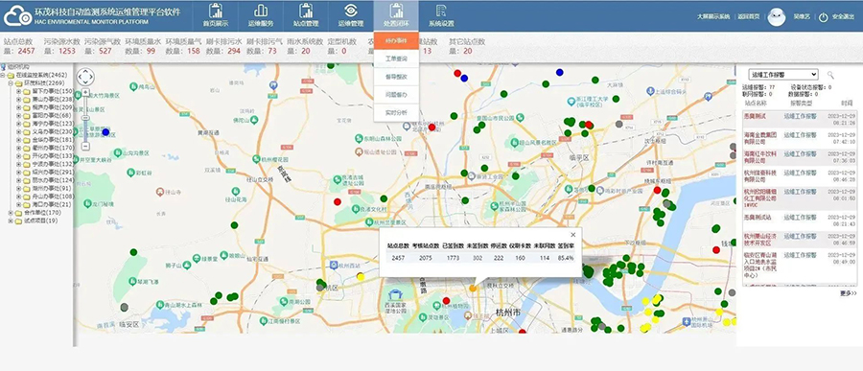This screenshot has height=371, width=863.
Task: Select 工单查询 in the dropdown menu
Action: [x=396, y=58]
